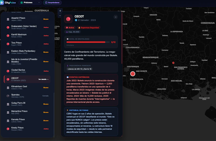Click the globe icon next to El Salvador
The height and width of the screenshot is (141, 216).
click(x=76, y=20)
